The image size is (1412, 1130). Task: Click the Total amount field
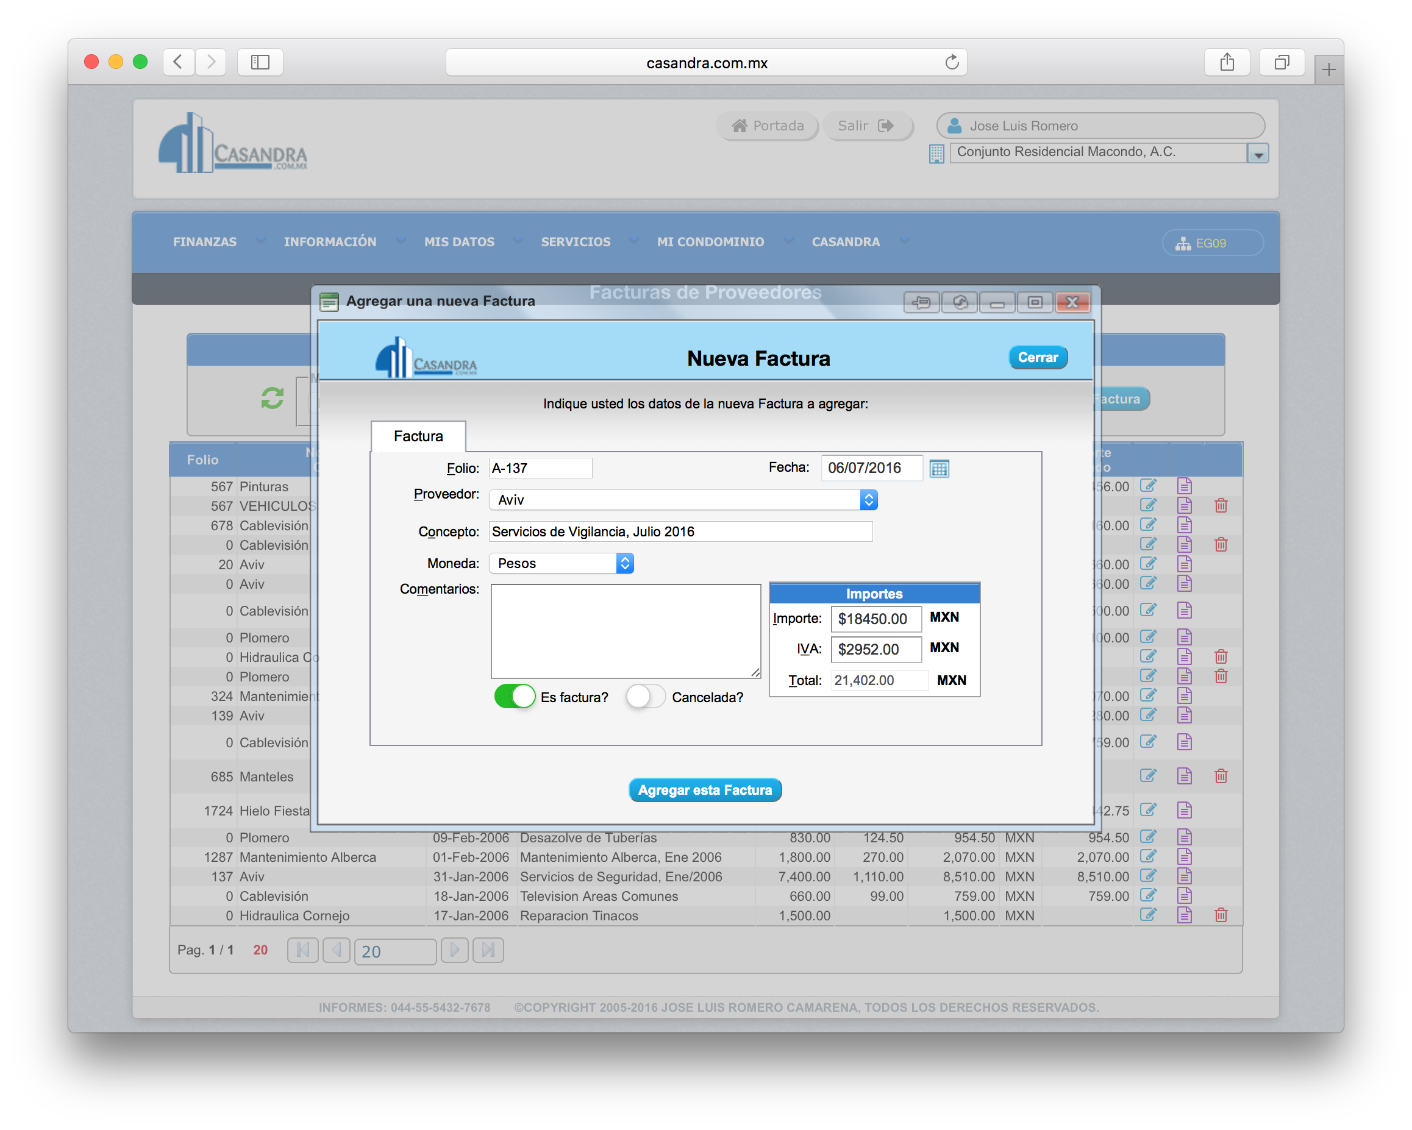pos(880,680)
